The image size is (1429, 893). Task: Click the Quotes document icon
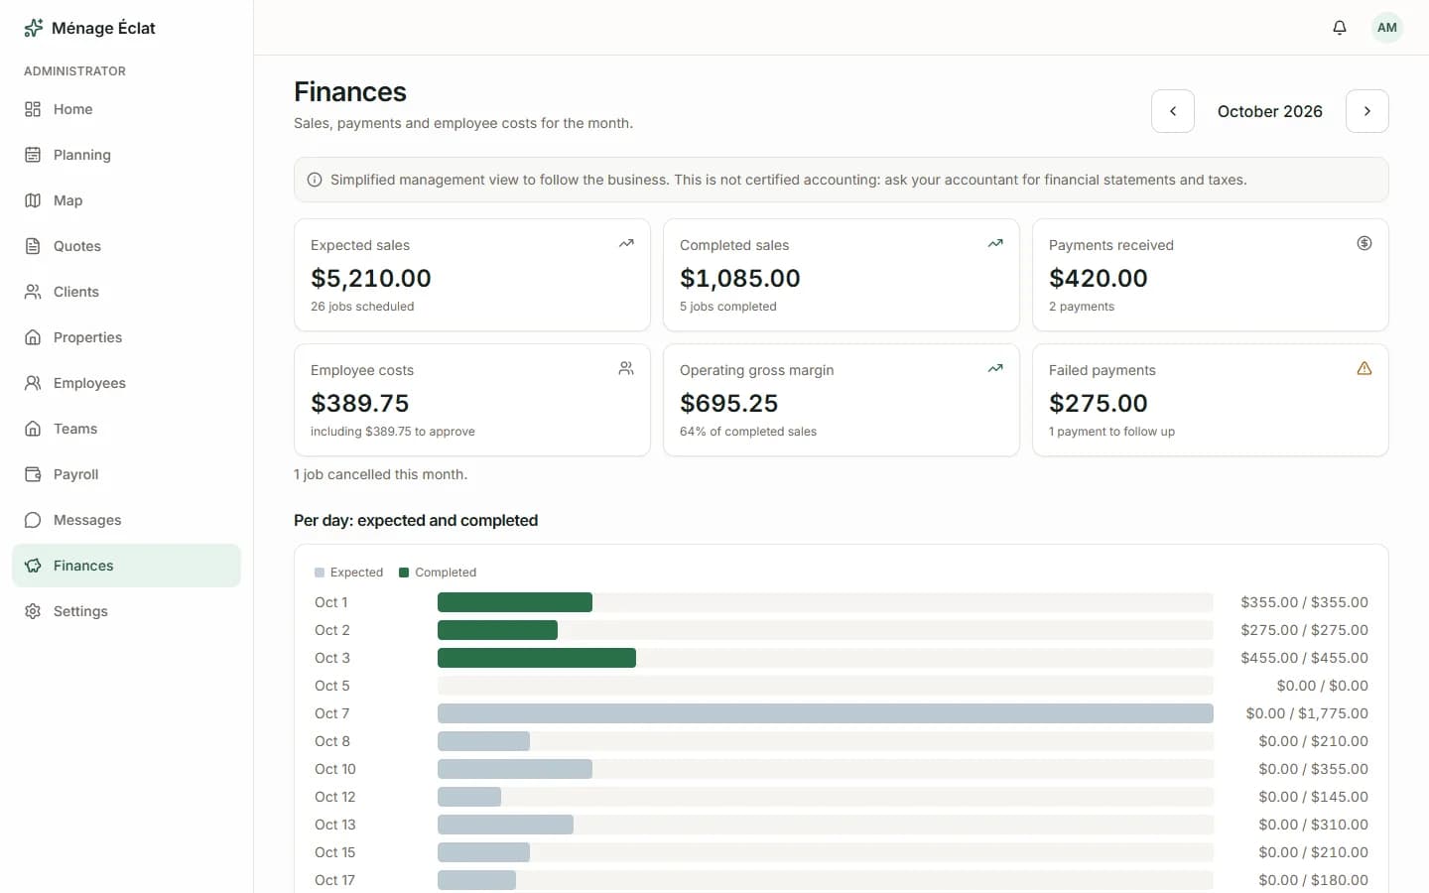pyautogui.click(x=33, y=246)
